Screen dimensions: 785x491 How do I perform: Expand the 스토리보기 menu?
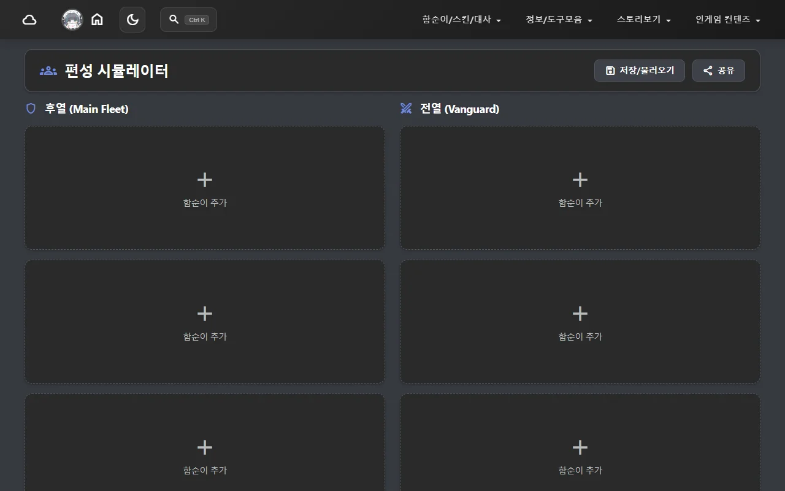643,20
